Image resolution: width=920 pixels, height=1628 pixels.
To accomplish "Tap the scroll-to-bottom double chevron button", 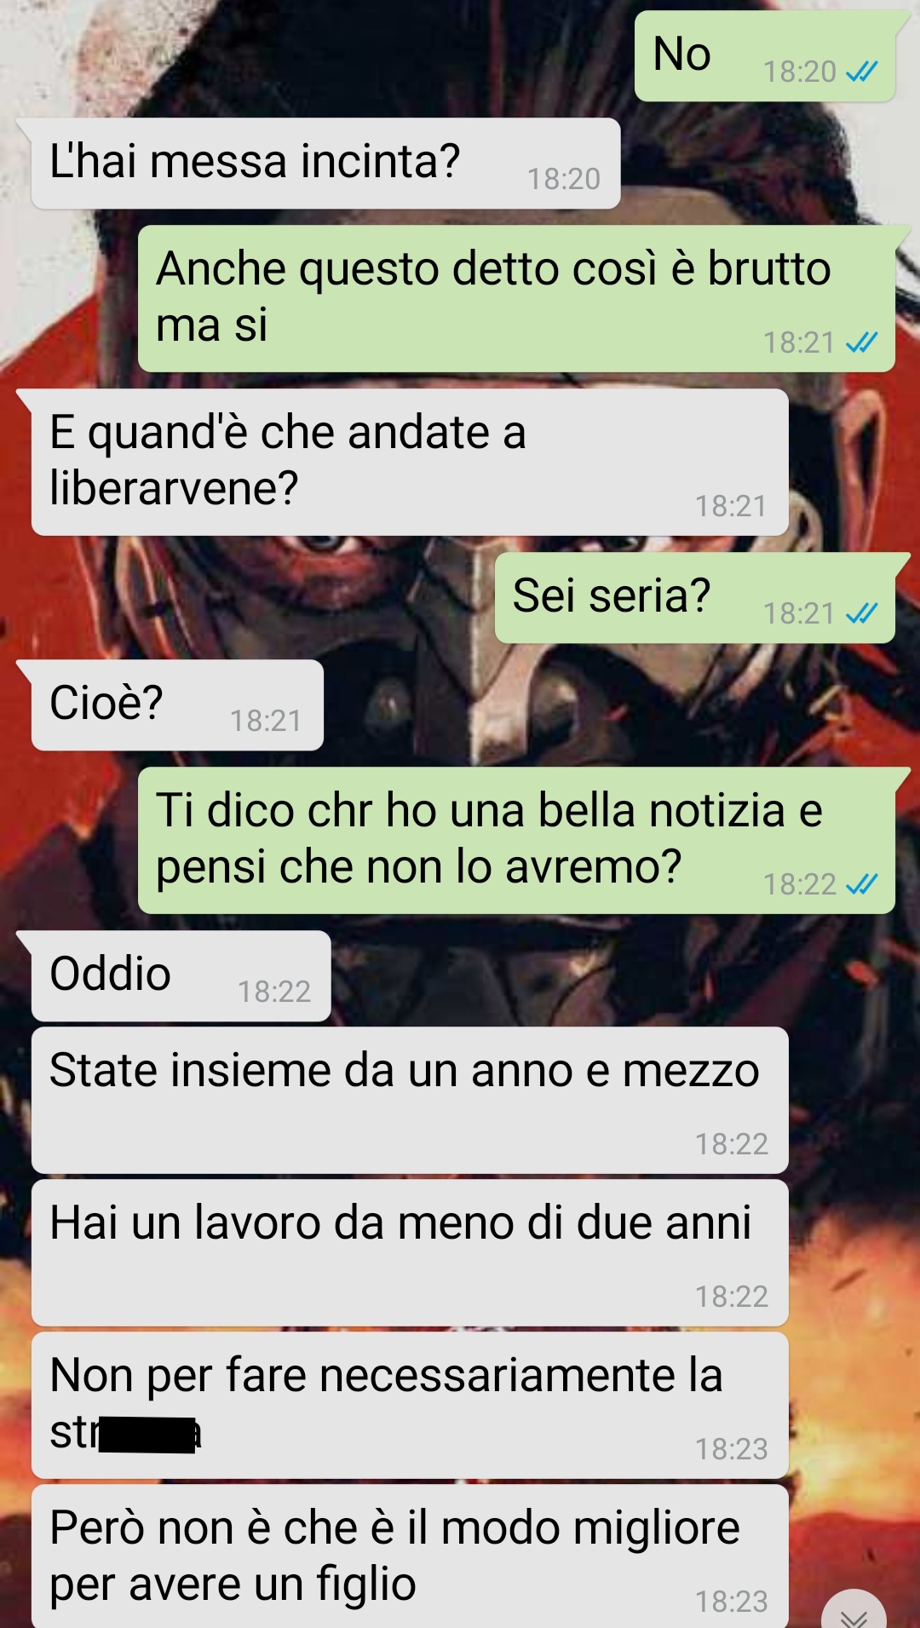I will click(854, 1614).
